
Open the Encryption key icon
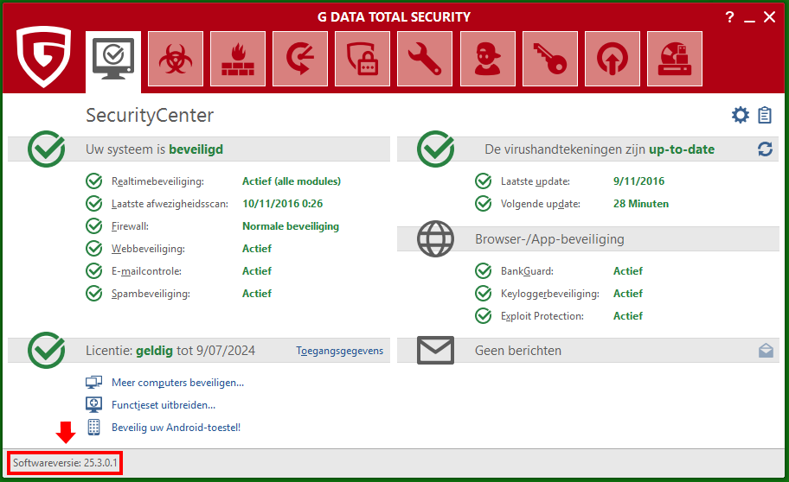coord(550,59)
